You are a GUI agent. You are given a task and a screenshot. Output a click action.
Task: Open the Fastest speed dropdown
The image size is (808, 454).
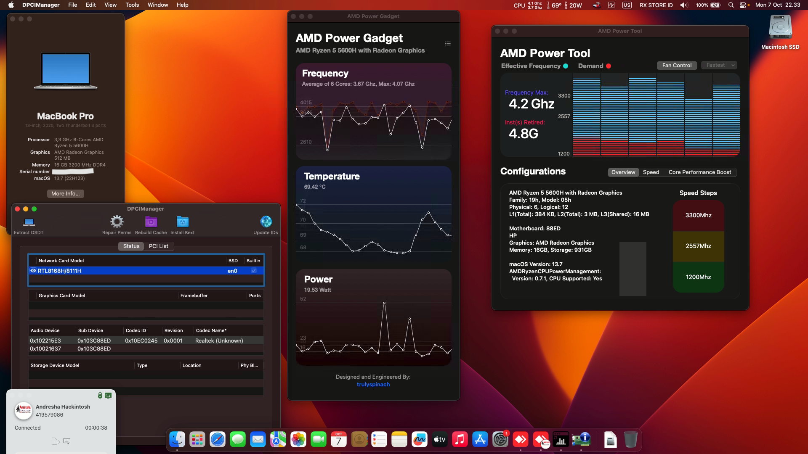coord(719,65)
